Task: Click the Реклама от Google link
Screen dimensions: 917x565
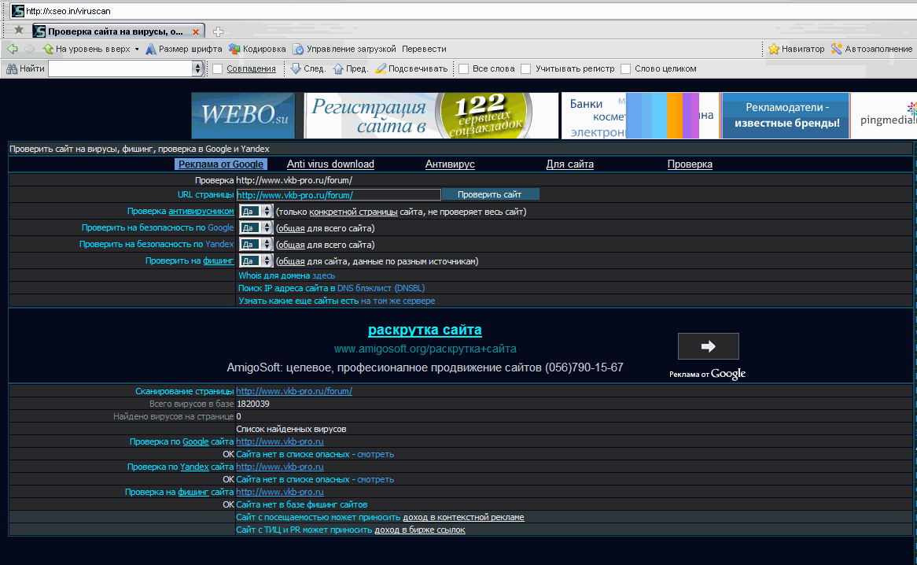Action: tap(220, 164)
